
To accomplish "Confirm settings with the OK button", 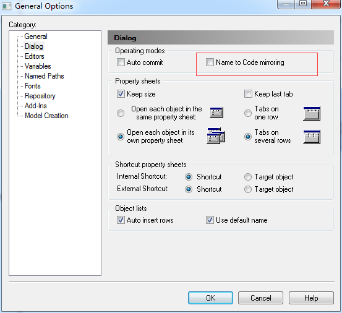I will click(x=210, y=298).
